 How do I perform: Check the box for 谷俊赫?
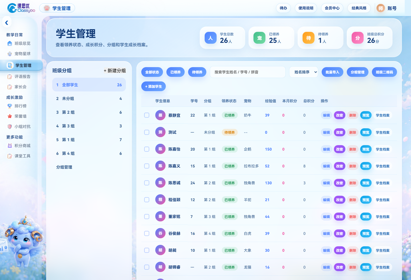coord(147,233)
